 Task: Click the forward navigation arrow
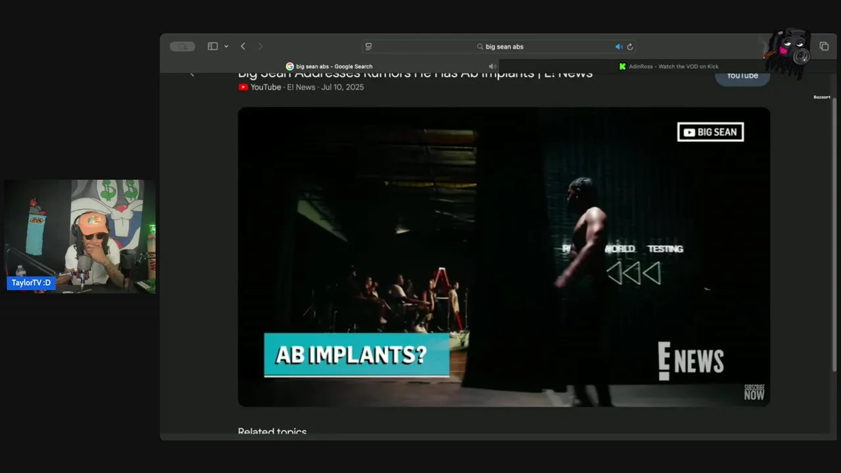pyautogui.click(x=260, y=47)
